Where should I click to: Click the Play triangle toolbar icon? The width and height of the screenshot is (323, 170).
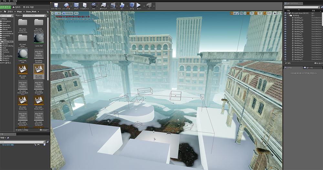[139, 5]
